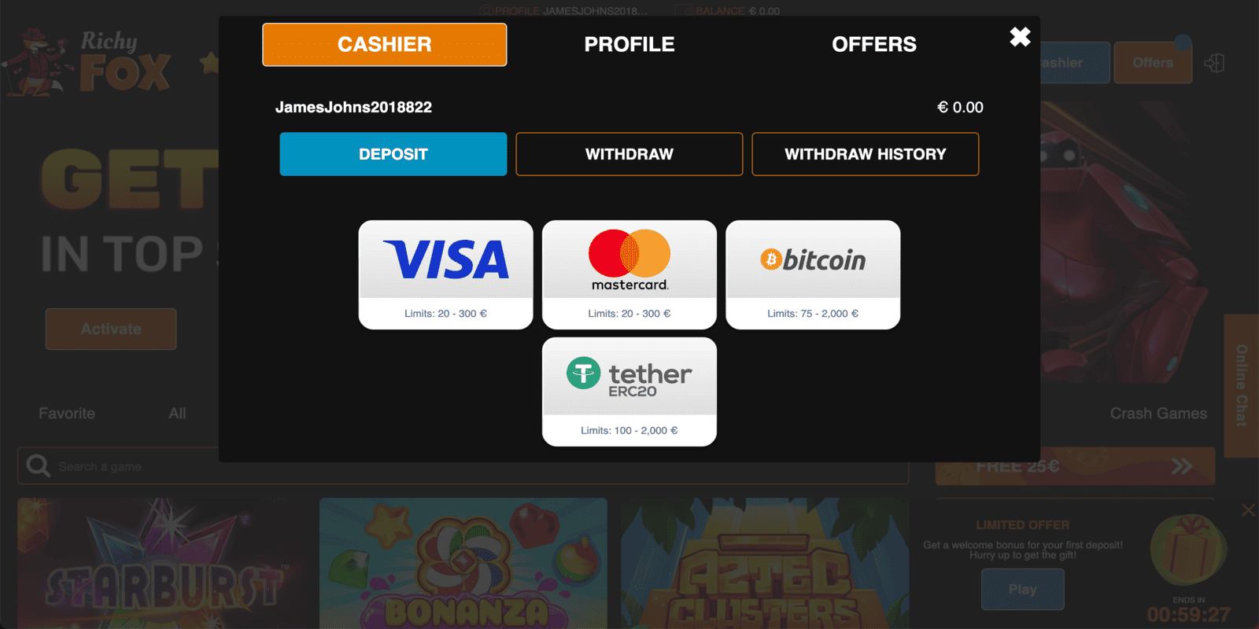Click the logout icon at top right
This screenshot has width=1259, height=629.
point(1214,63)
